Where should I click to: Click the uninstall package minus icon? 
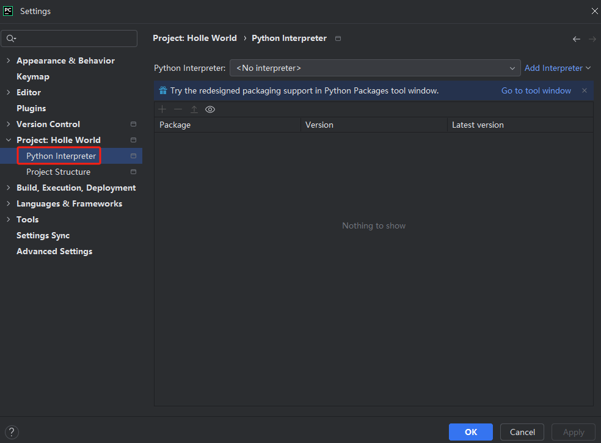(x=178, y=109)
